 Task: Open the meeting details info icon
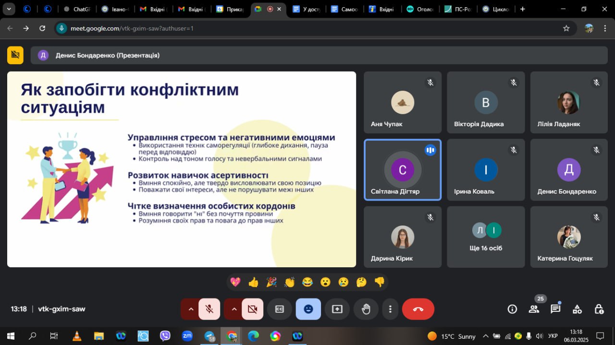512,309
